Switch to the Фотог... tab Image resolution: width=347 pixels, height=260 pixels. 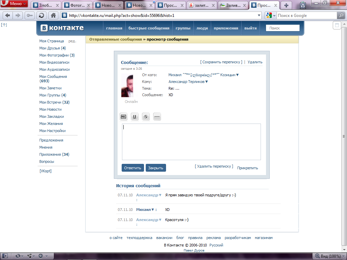(x=77, y=5)
